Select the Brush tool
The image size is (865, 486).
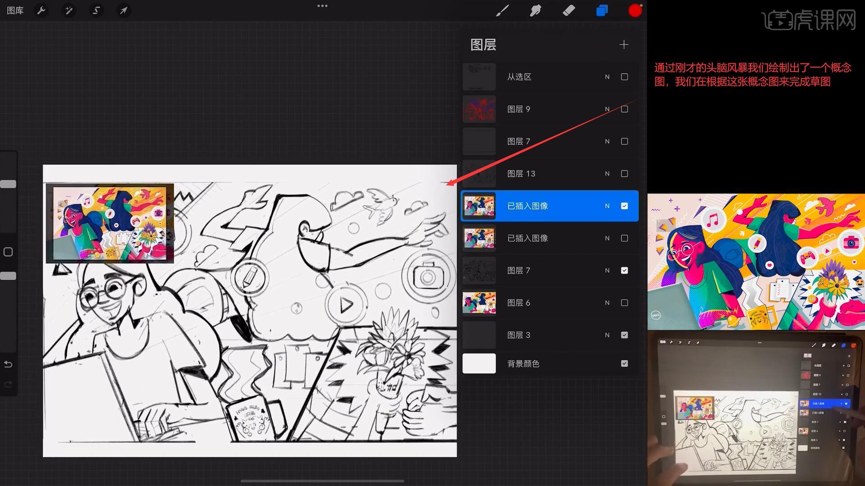(x=502, y=10)
